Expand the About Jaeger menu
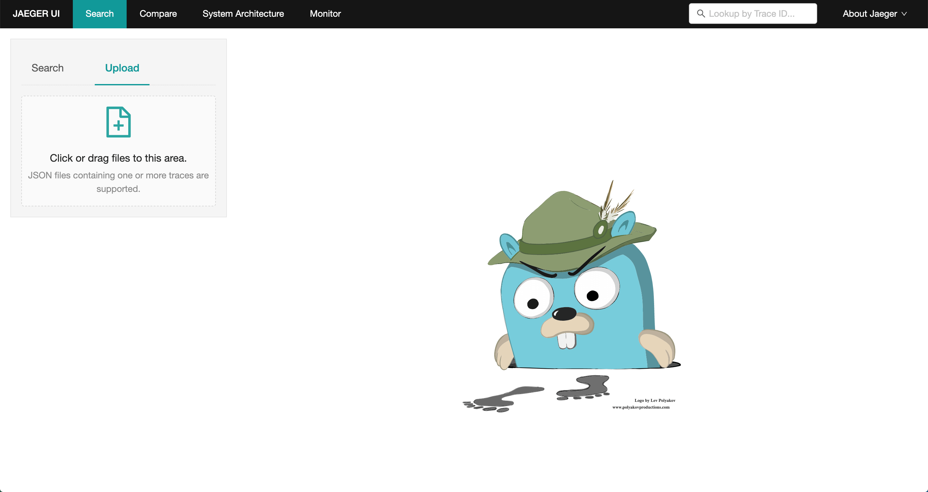The height and width of the screenshot is (492, 928). [869, 14]
